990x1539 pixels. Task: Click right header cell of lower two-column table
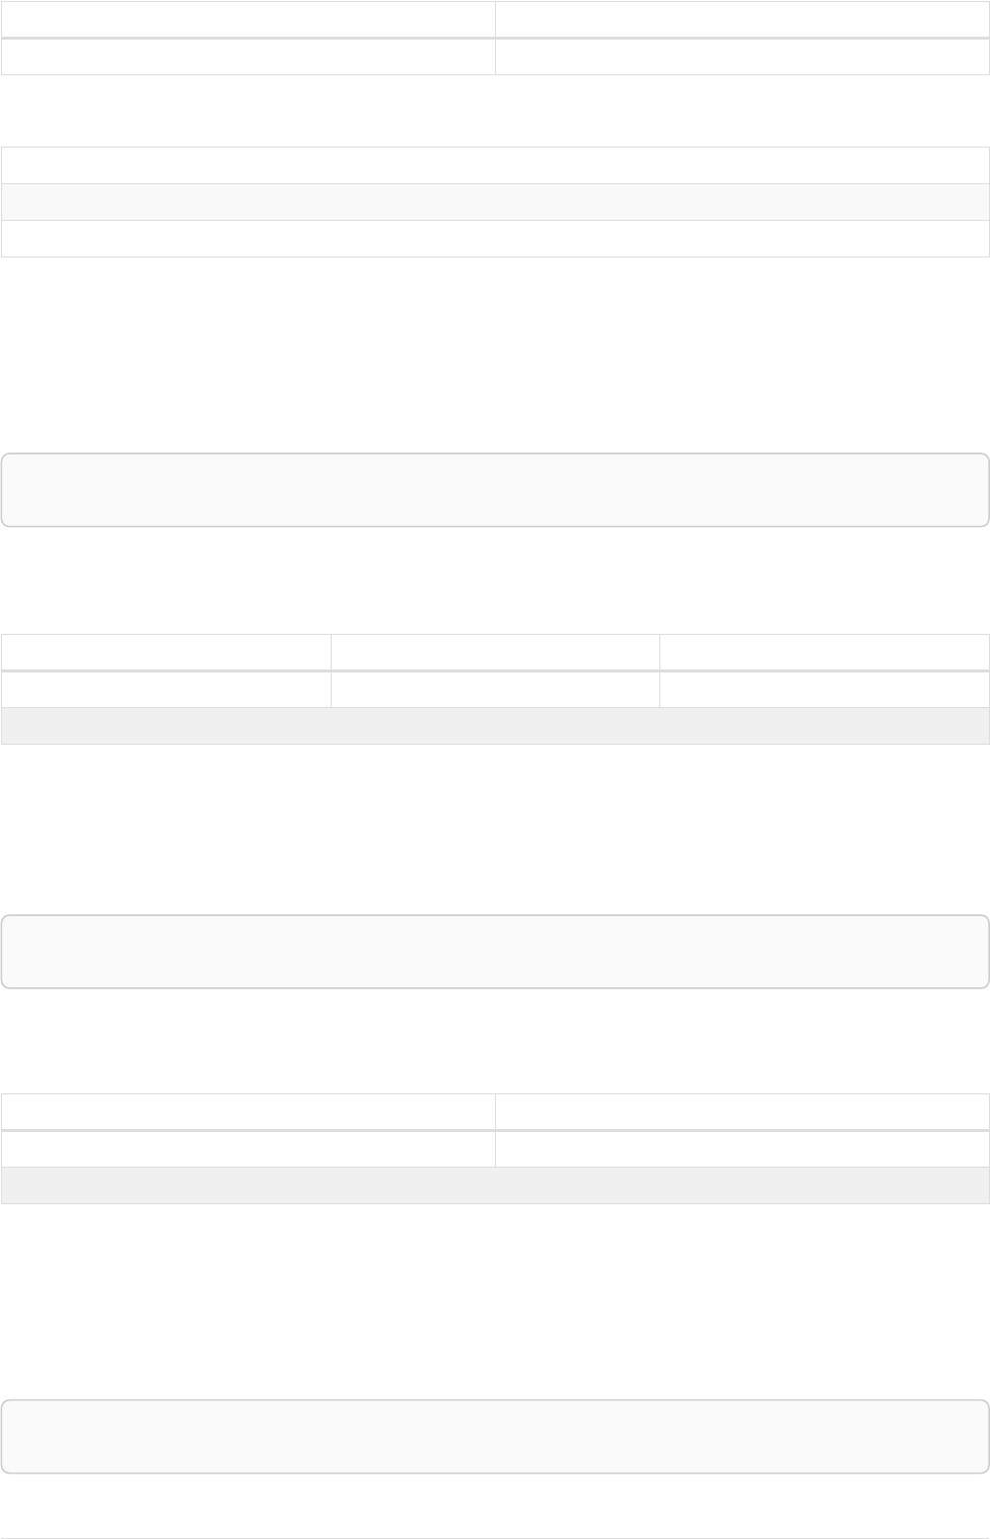[742, 1111]
